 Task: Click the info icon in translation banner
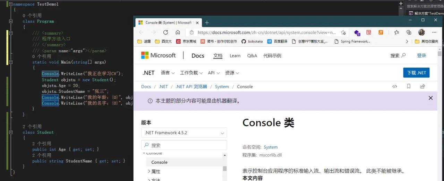tap(150, 101)
